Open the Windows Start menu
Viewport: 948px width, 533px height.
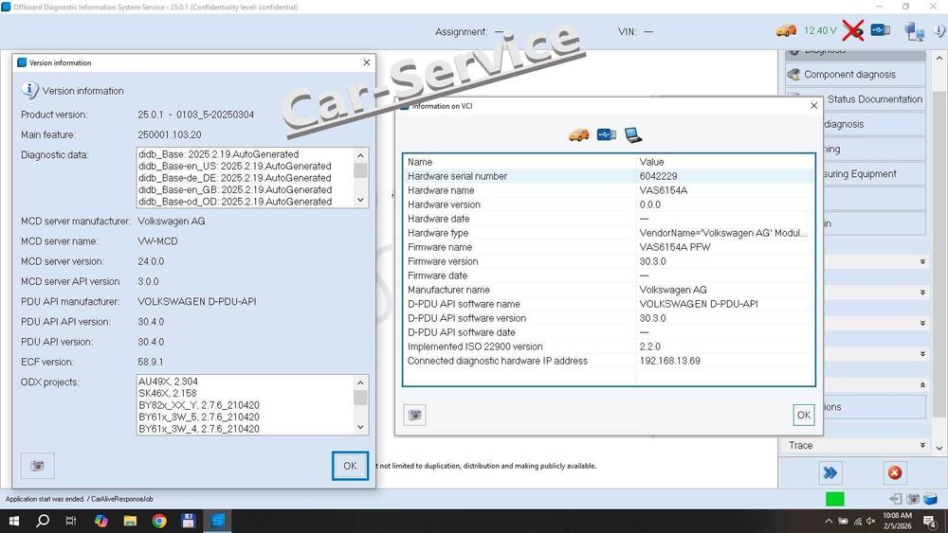click(x=14, y=521)
